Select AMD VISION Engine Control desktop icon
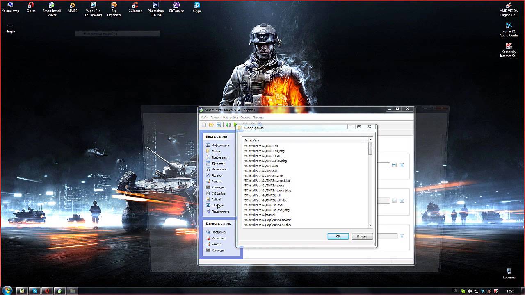 [509, 9]
